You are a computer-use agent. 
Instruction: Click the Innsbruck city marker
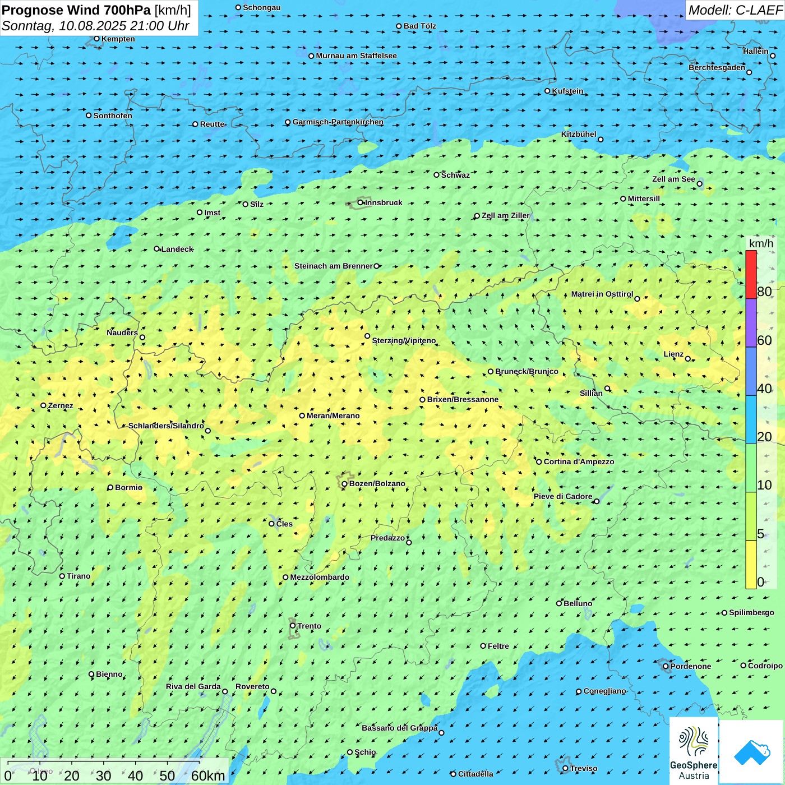tap(361, 202)
